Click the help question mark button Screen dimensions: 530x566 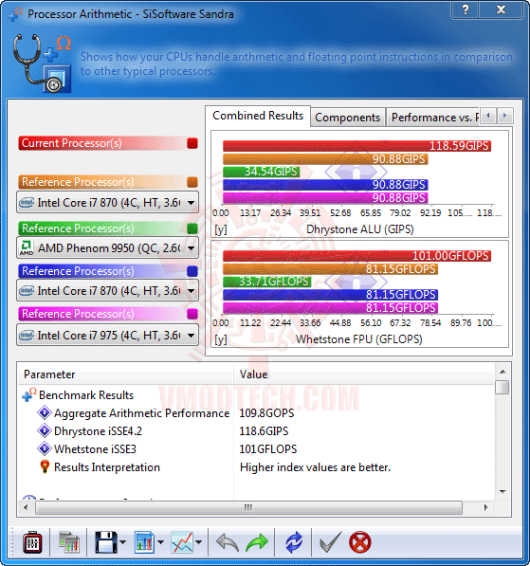pos(465,9)
